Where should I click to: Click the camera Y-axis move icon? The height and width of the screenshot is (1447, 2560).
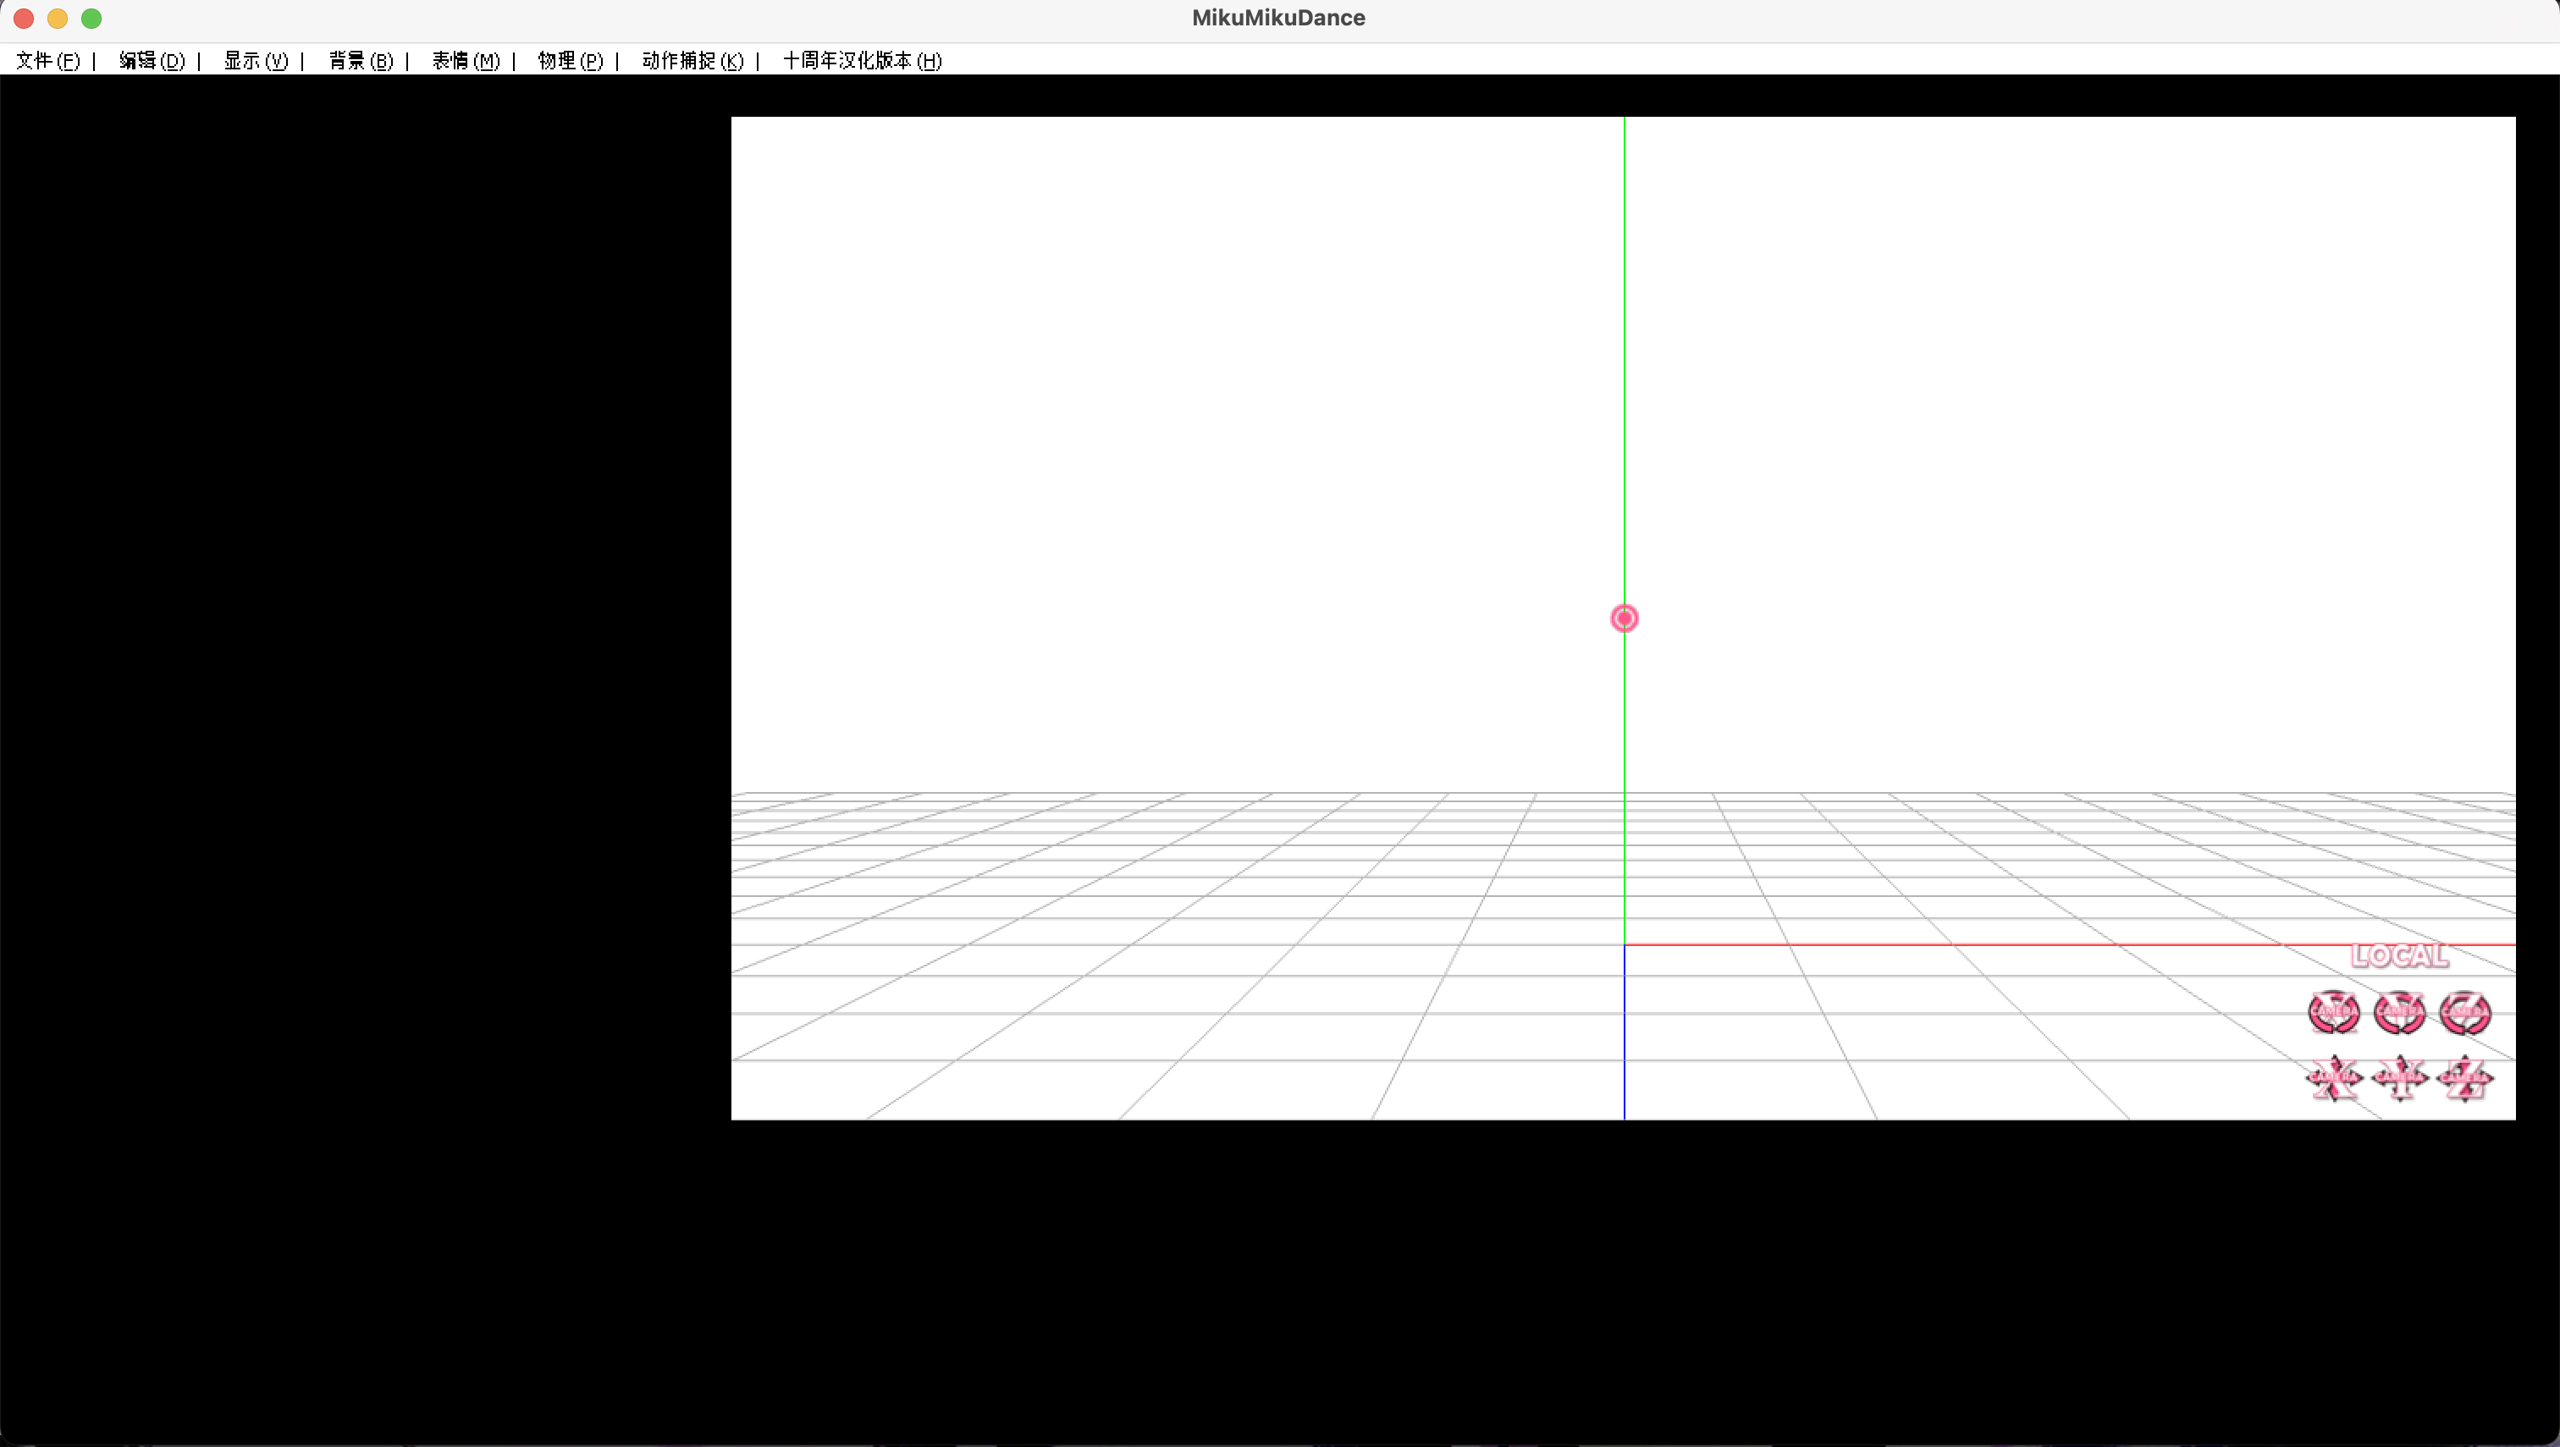[x=2399, y=1077]
